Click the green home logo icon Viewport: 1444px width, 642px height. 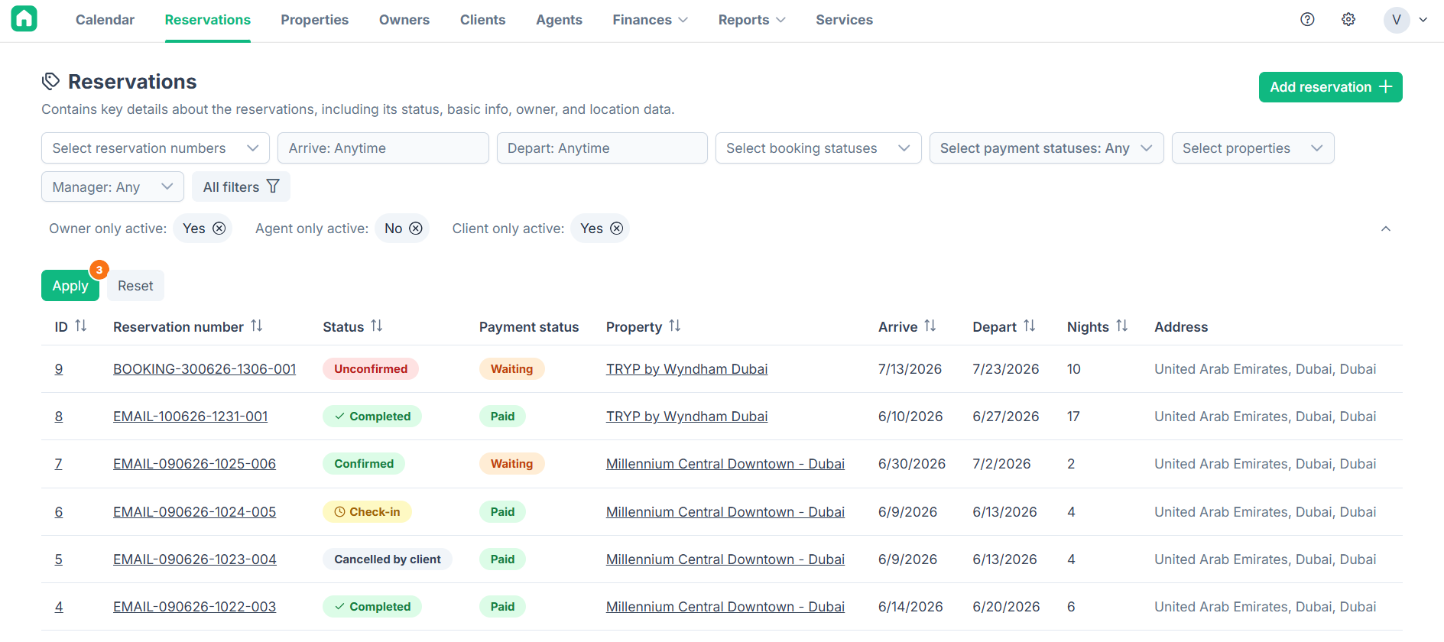coord(24,19)
